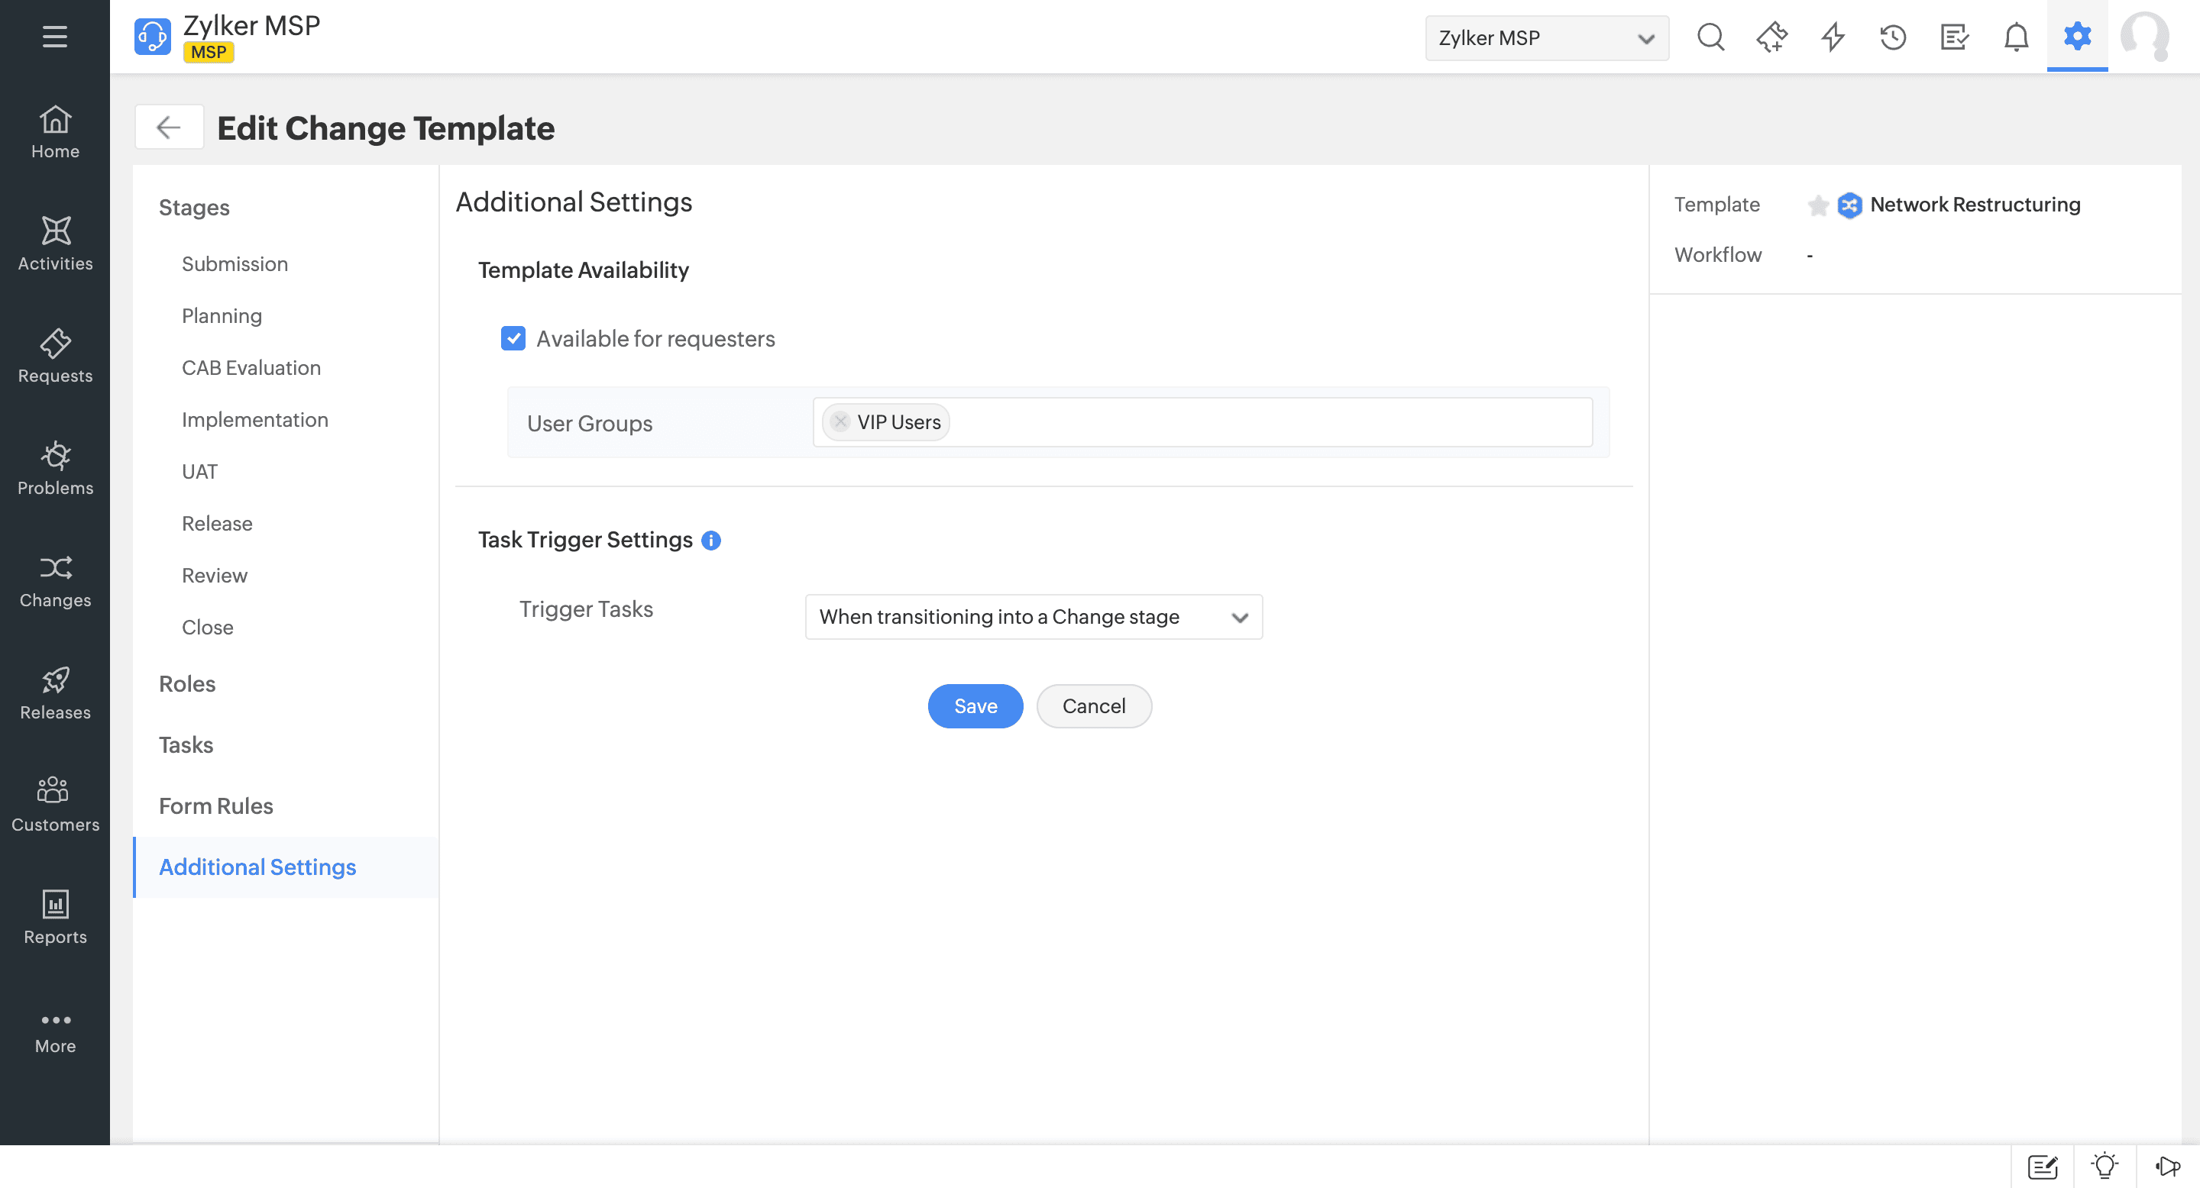Viewport: 2200px width, 1188px height.
Task: Switch to the Form Rules section
Action: click(216, 805)
